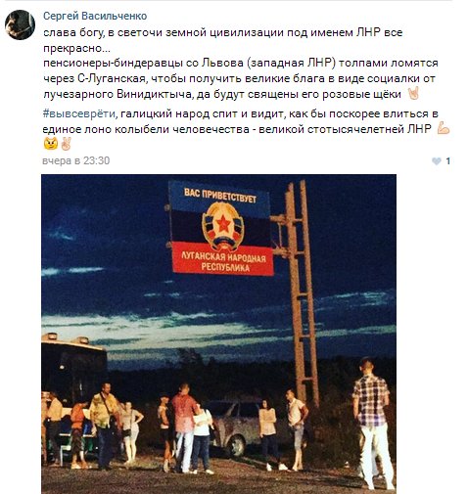
Task: Like the comment with the heart icon
Action: 436,161
